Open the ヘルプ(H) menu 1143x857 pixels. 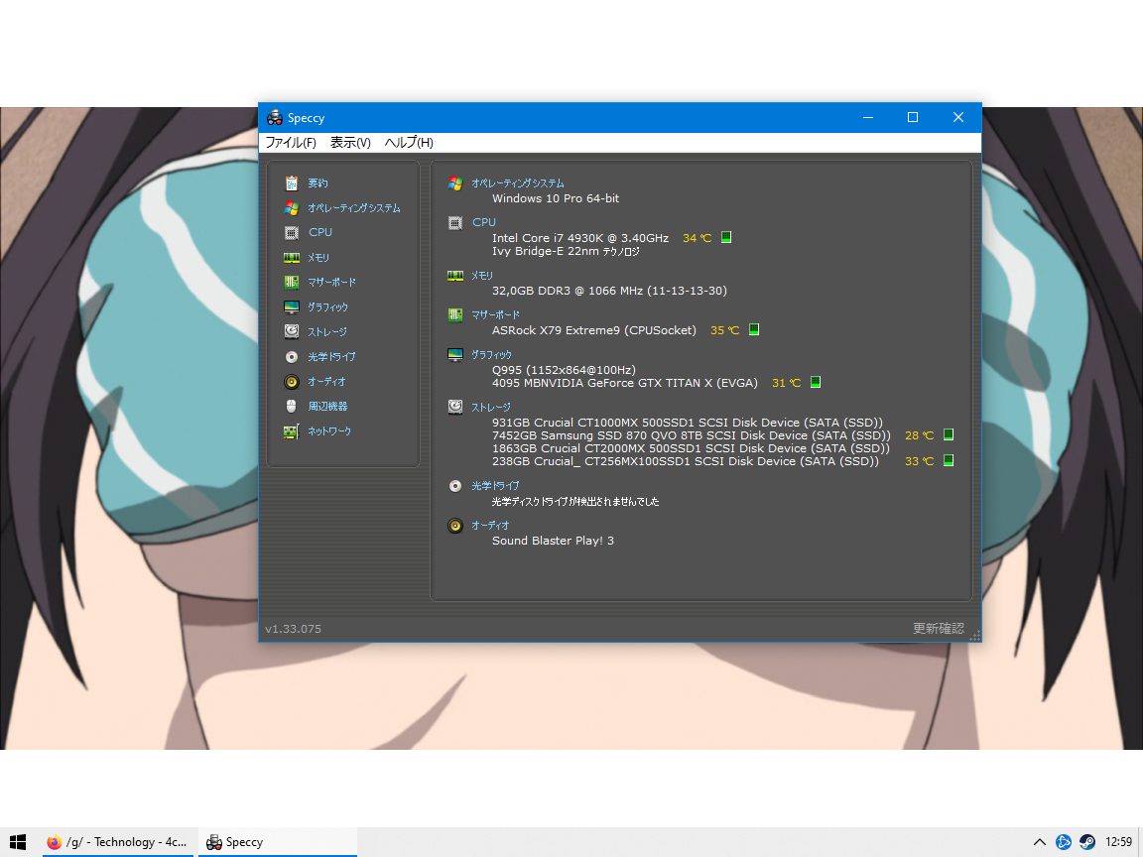click(409, 142)
